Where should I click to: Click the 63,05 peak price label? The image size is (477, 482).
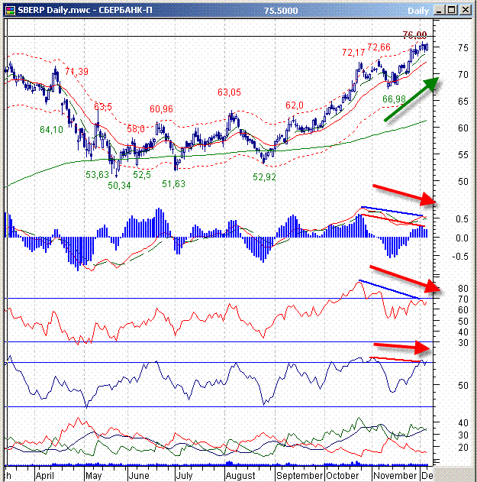[x=229, y=92]
